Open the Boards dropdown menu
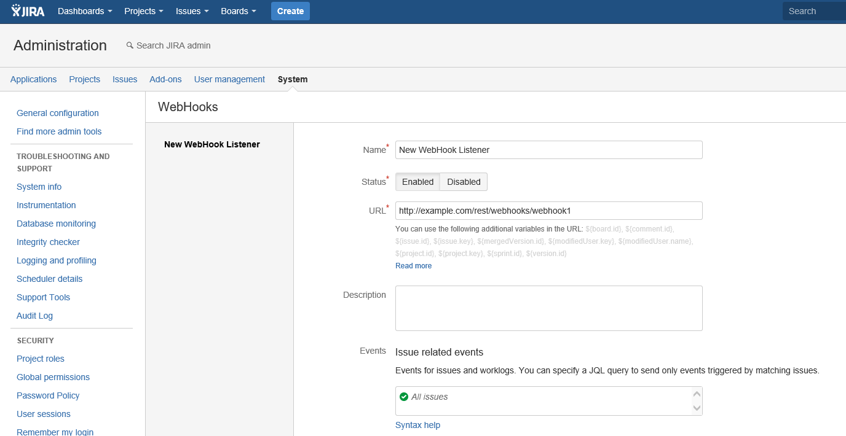The height and width of the screenshot is (436, 846). tap(239, 11)
